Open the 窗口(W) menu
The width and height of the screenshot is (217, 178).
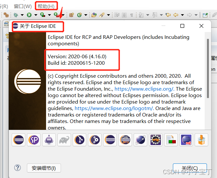pyautogui.click(x=23, y=6)
